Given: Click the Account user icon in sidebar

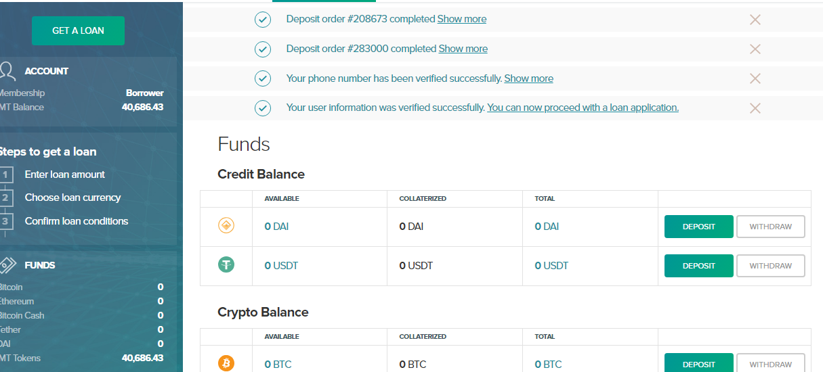Looking at the screenshot, I should tap(7, 70).
